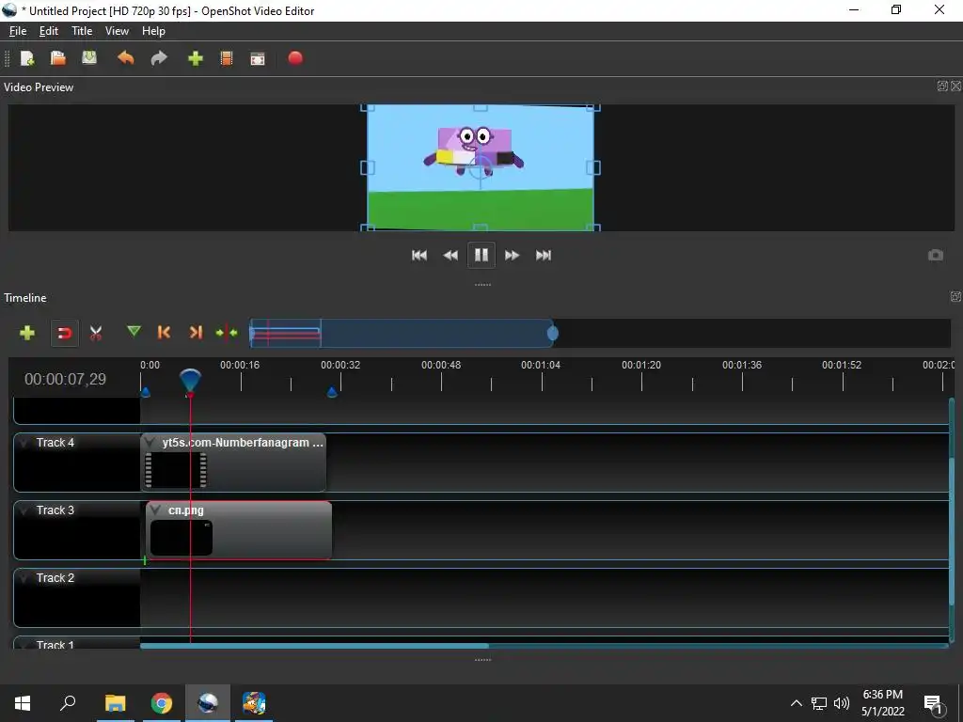Image resolution: width=963 pixels, height=722 pixels.
Task: Click the Redo arrow icon
Action: tap(159, 58)
